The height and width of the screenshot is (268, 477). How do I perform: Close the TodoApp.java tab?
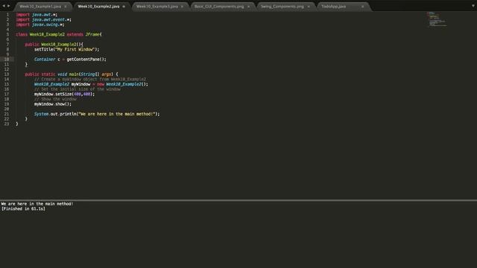click(x=362, y=7)
